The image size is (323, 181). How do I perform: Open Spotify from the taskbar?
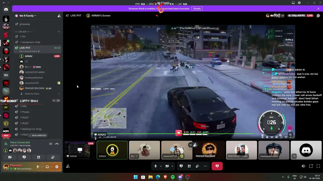click(173, 177)
